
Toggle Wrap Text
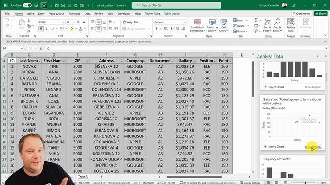130,22
